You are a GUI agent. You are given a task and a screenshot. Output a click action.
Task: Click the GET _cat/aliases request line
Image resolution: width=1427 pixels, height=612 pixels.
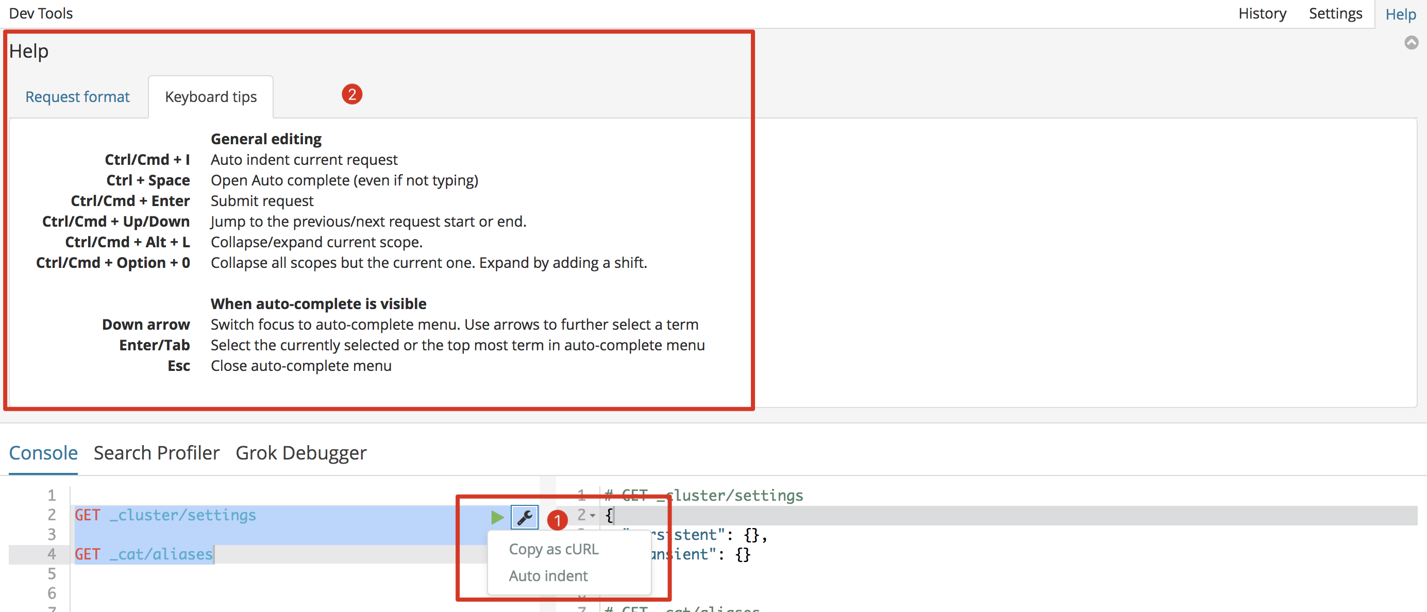(143, 554)
